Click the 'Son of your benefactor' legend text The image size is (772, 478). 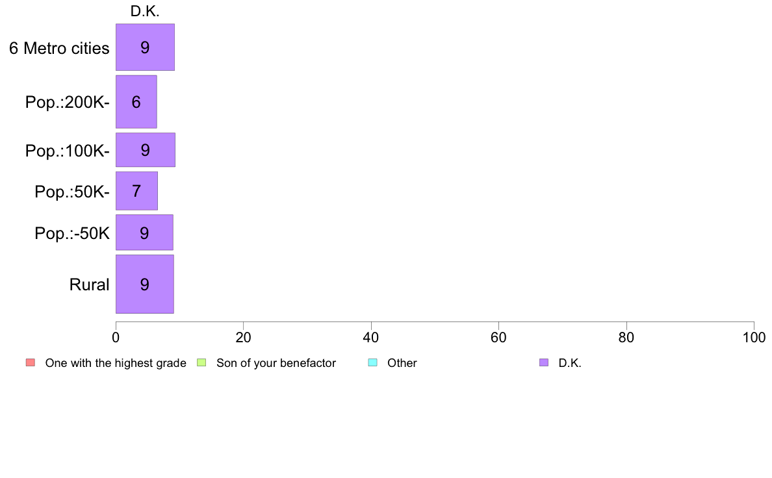(x=276, y=363)
